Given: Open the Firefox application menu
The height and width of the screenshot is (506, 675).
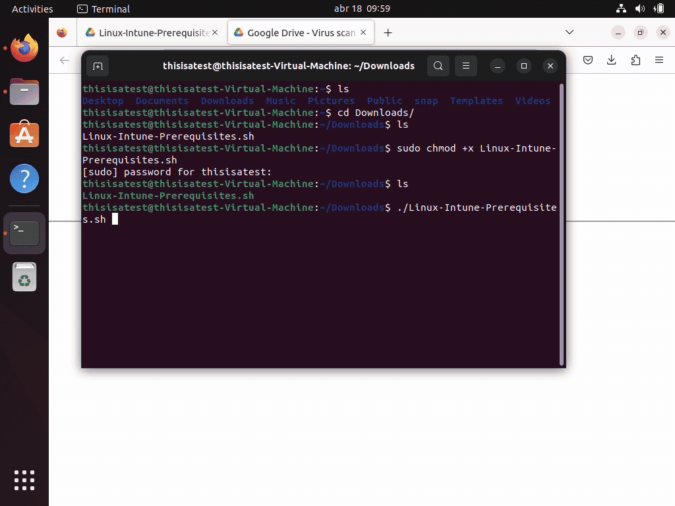Looking at the screenshot, I should pos(659,59).
